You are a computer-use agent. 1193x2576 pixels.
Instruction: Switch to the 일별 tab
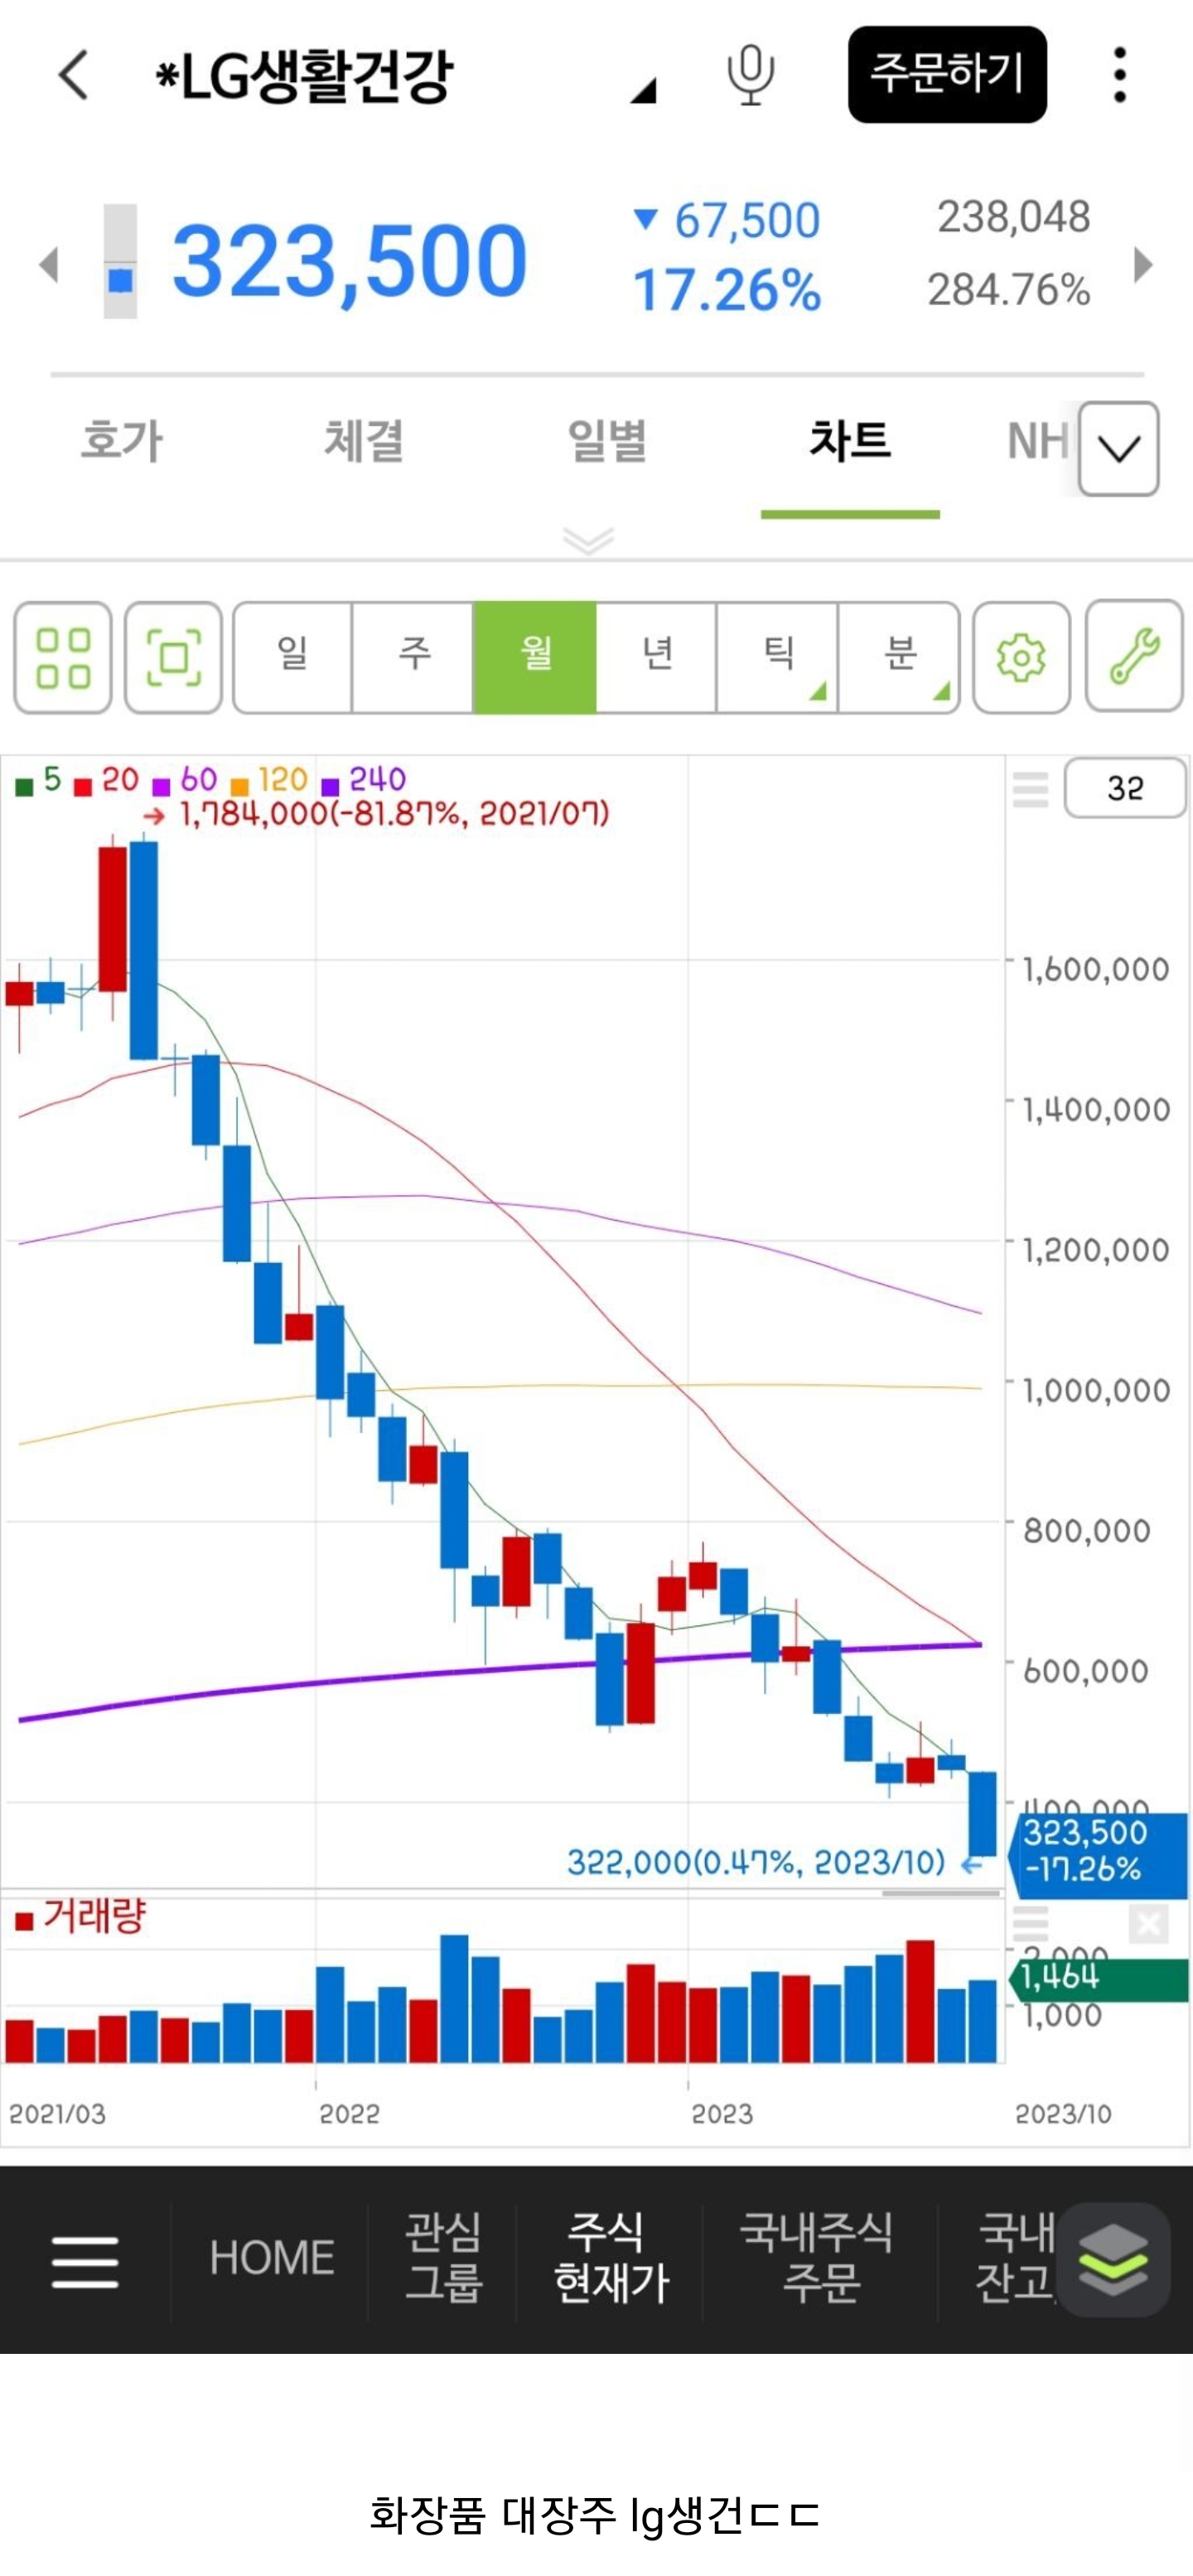pos(606,441)
